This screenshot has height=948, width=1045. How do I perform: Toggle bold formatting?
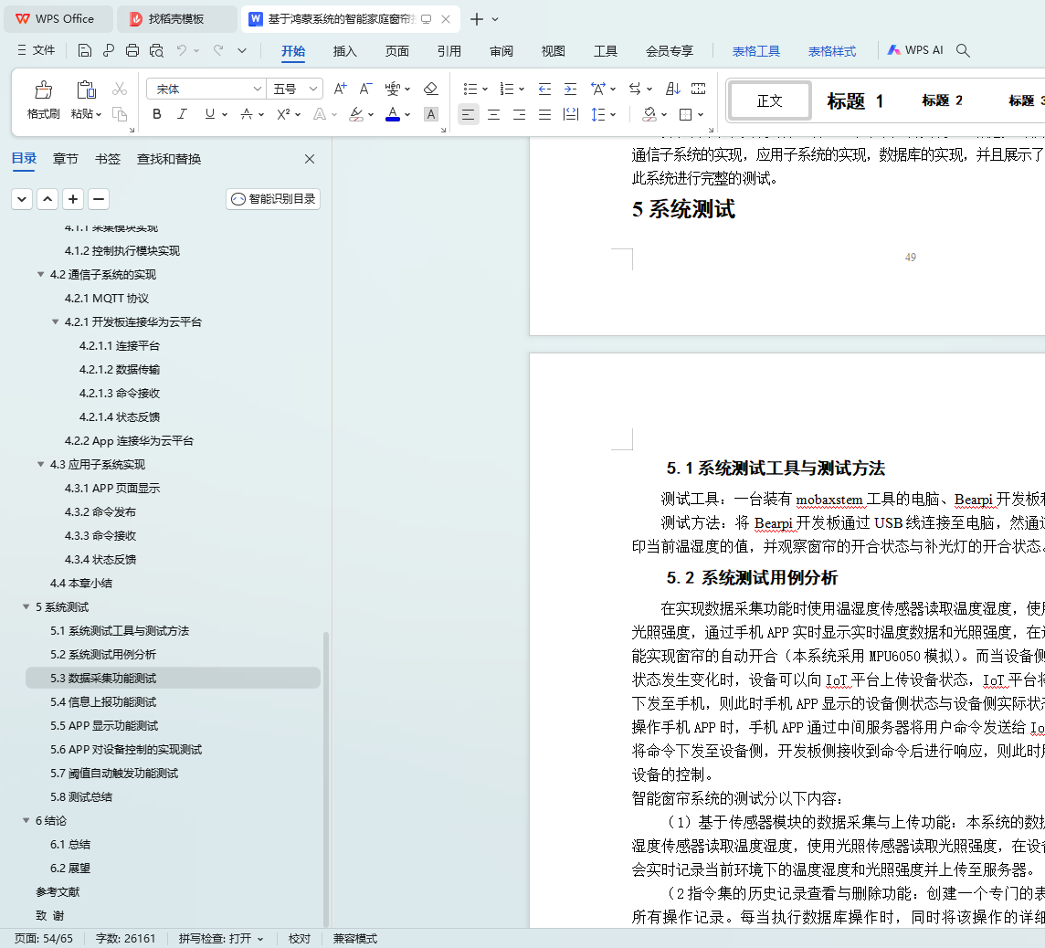(157, 114)
